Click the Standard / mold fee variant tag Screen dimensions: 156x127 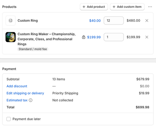click(x=33, y=49)
